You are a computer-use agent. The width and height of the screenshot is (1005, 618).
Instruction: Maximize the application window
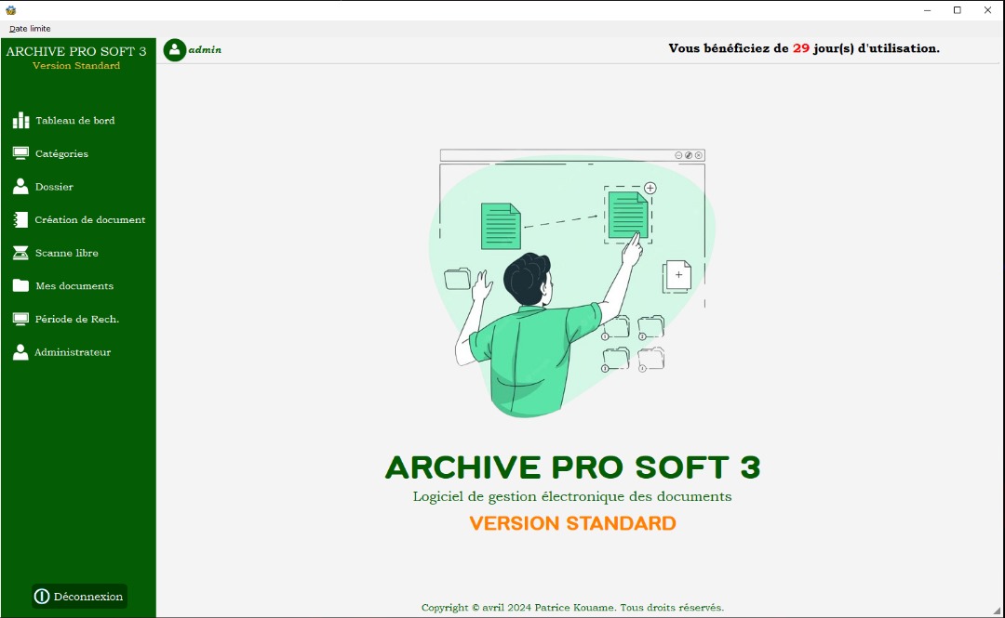click(957, 10)
